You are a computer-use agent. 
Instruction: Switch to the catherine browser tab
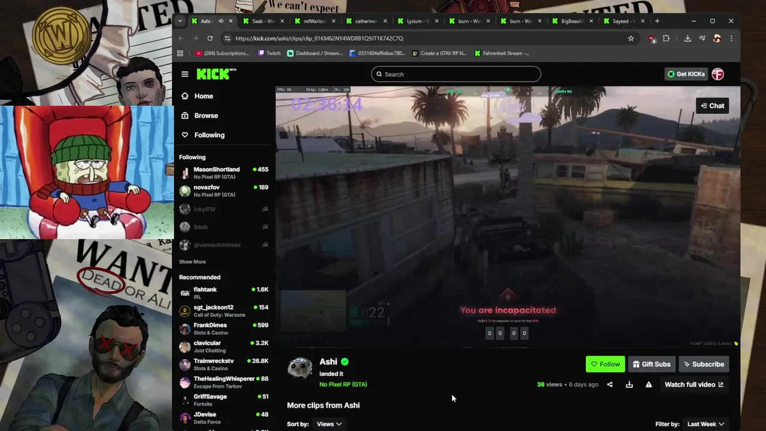(x=366, y=21)
